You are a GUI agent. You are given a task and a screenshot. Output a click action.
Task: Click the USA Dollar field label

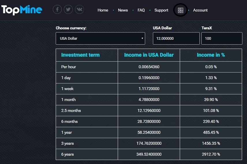(x=162, y=28)
